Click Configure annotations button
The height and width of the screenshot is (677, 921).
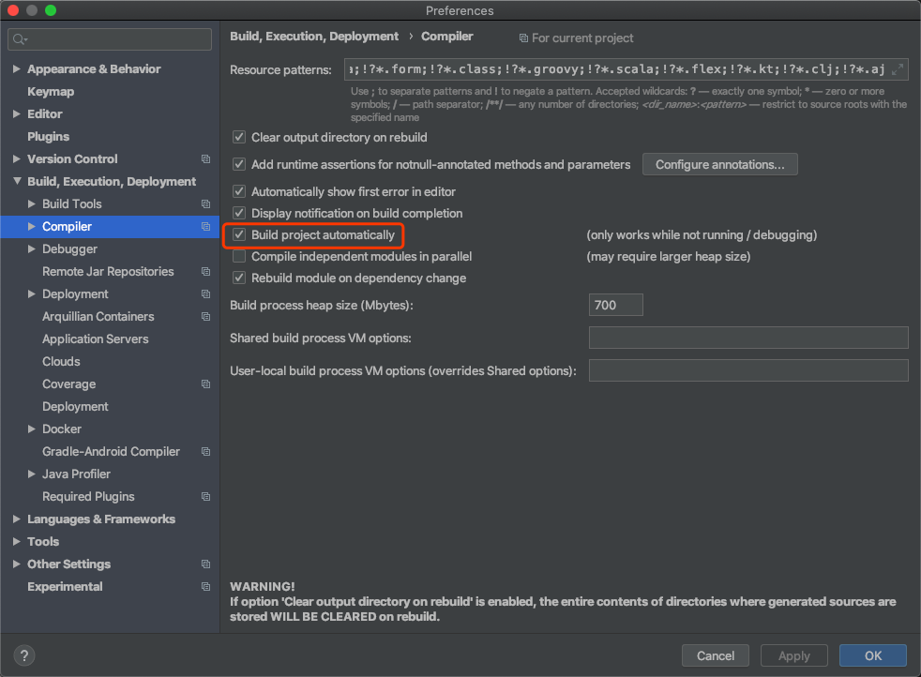point(719,164)
